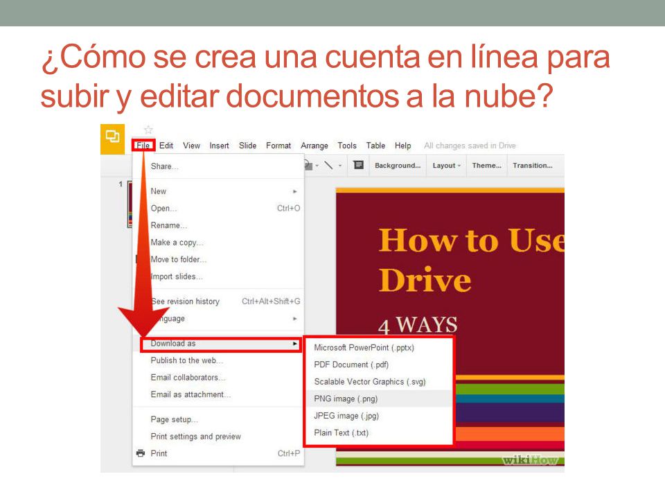
Task: Open the File menu
Action: (143, 145)
